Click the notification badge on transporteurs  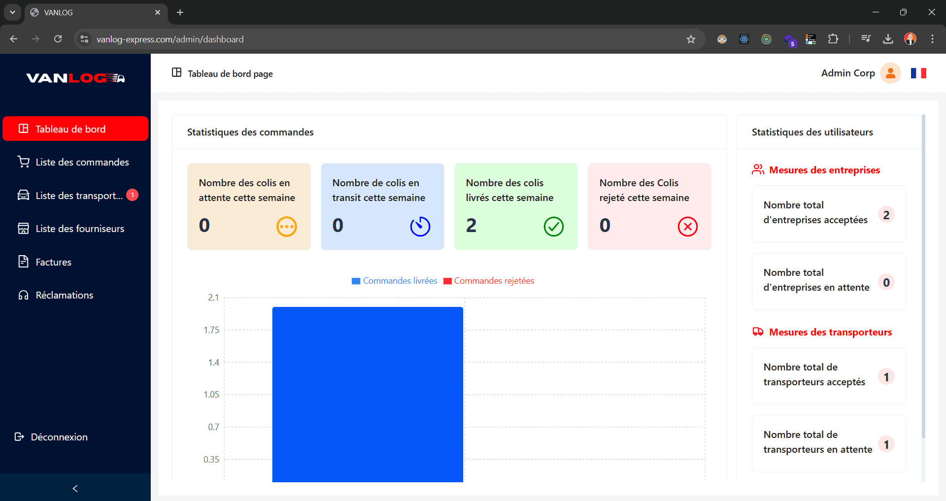[132, 195]
